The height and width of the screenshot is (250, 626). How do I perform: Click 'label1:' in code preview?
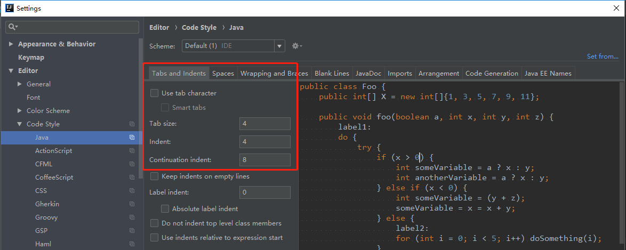tap(355, 127)
